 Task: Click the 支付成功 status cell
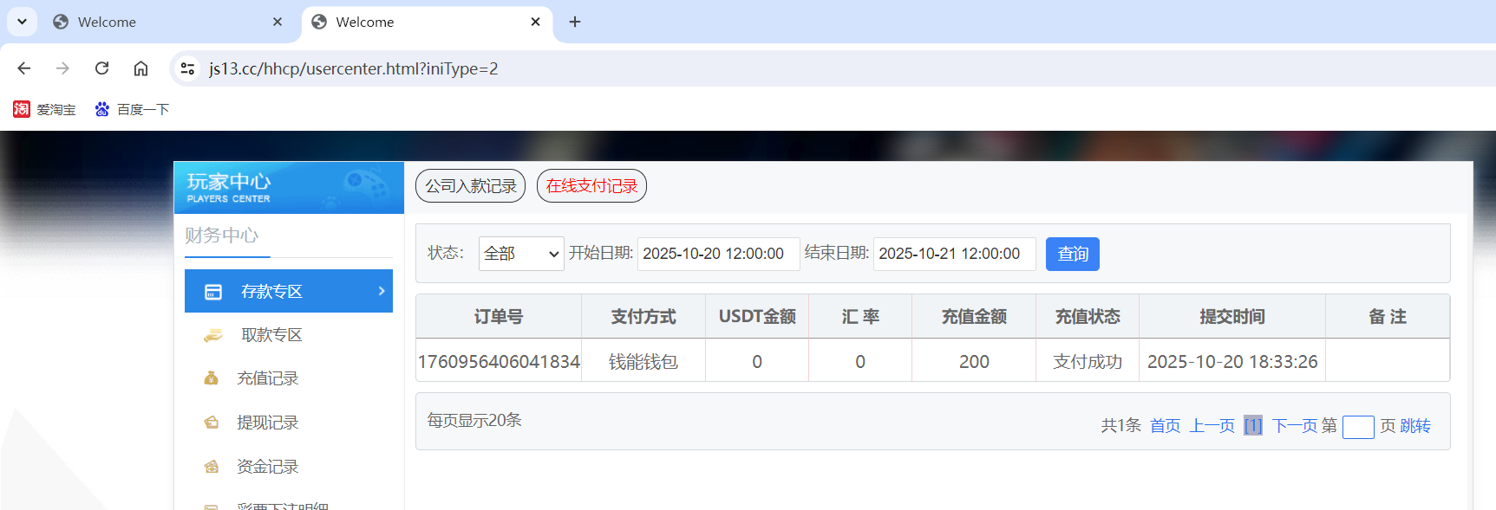1088,362
